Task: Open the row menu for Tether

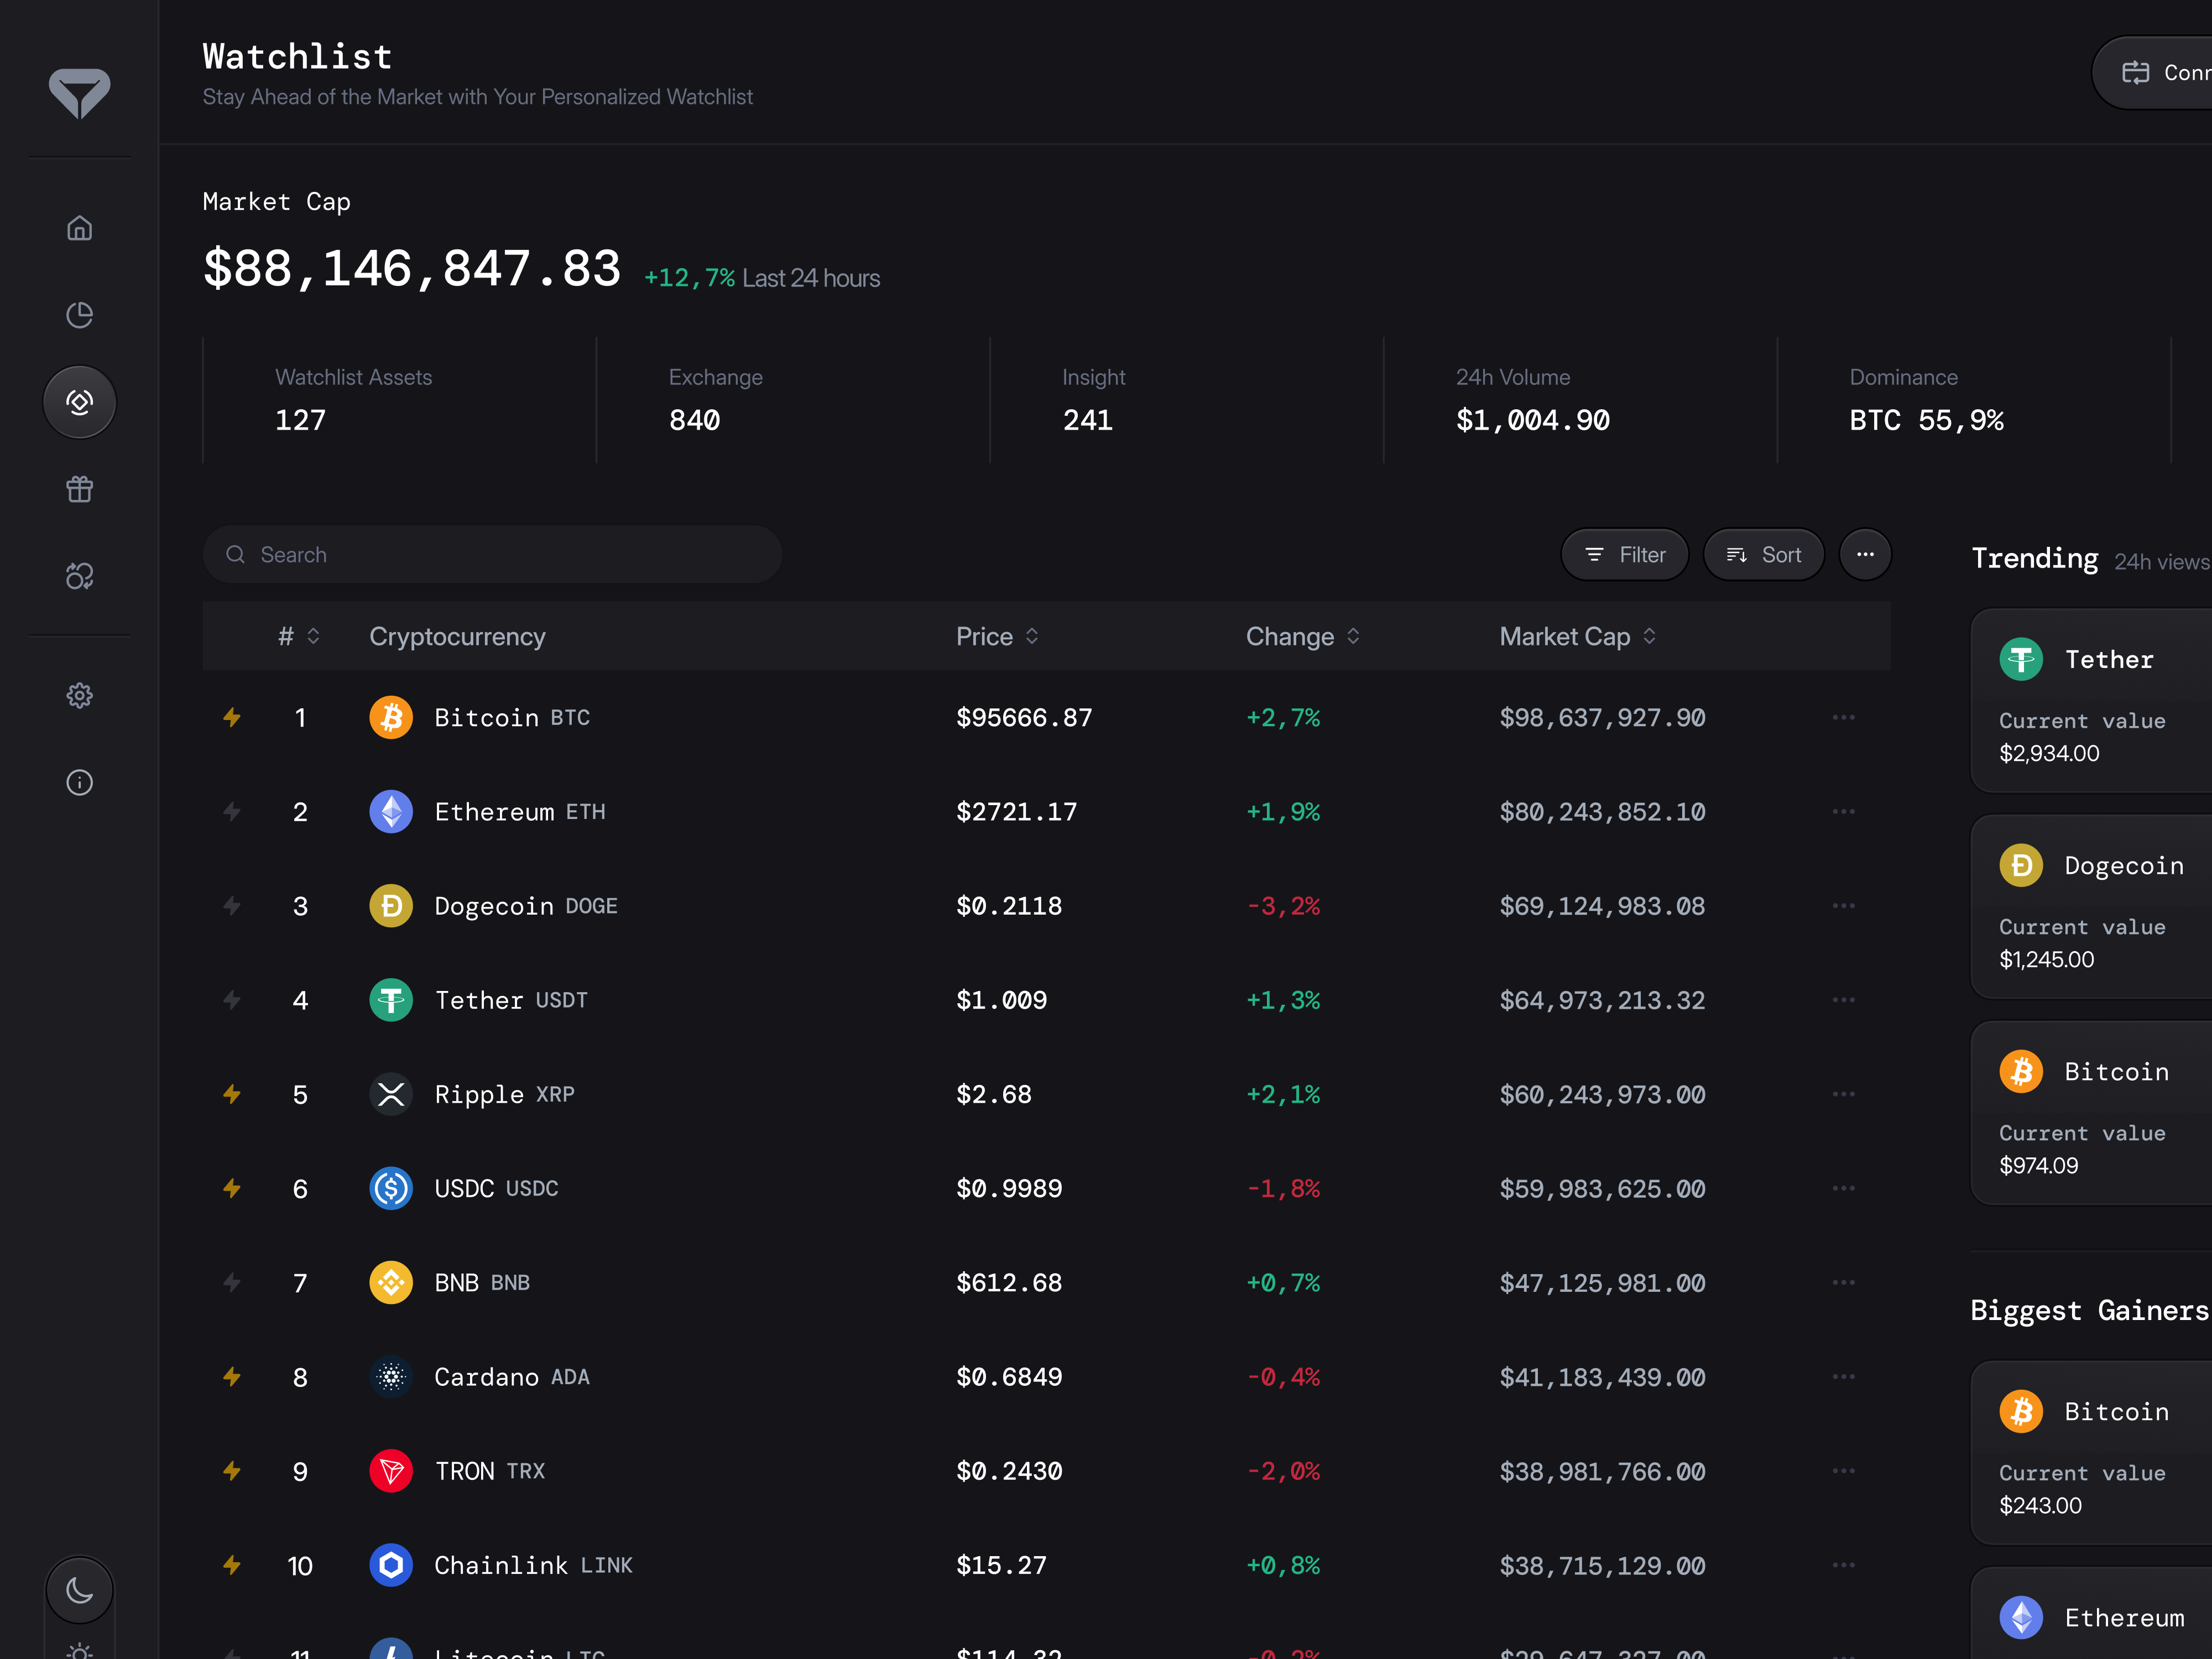Action: (x=1843, y=1000)
